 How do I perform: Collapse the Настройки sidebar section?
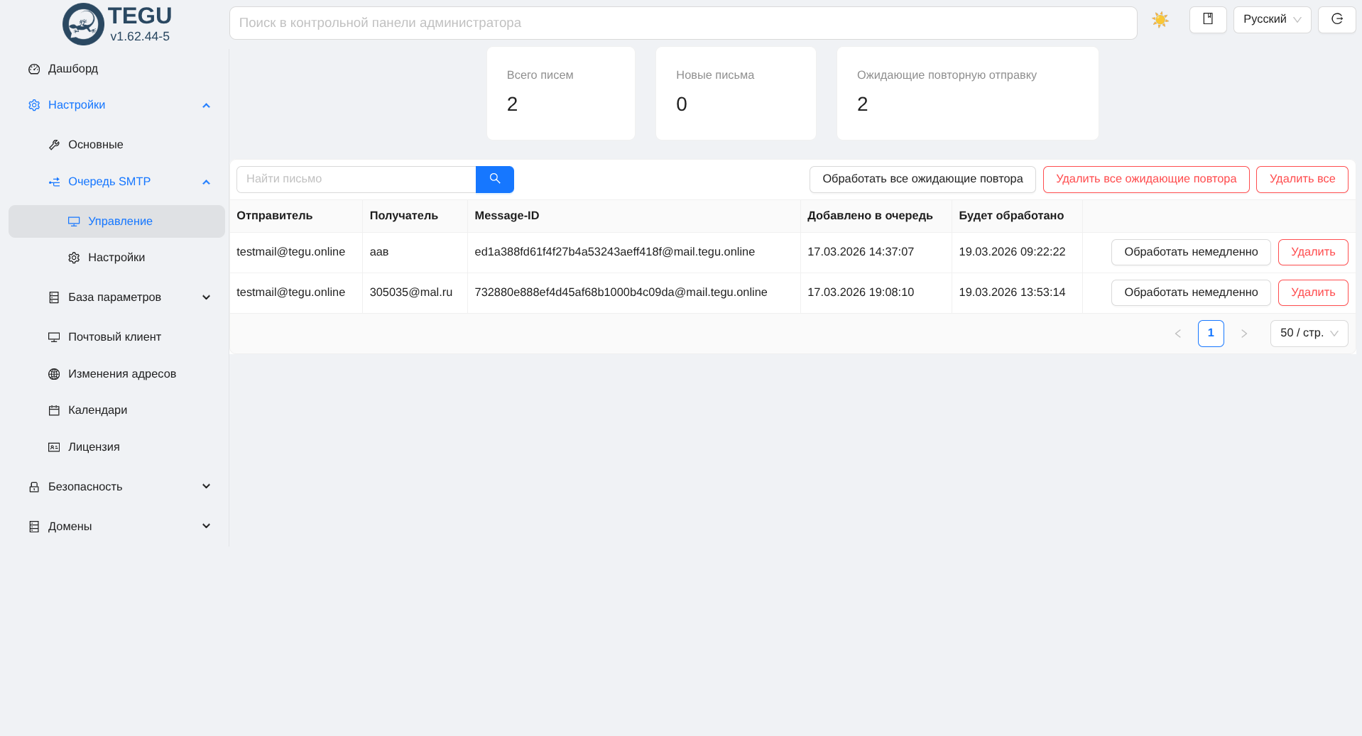(206, 106)
